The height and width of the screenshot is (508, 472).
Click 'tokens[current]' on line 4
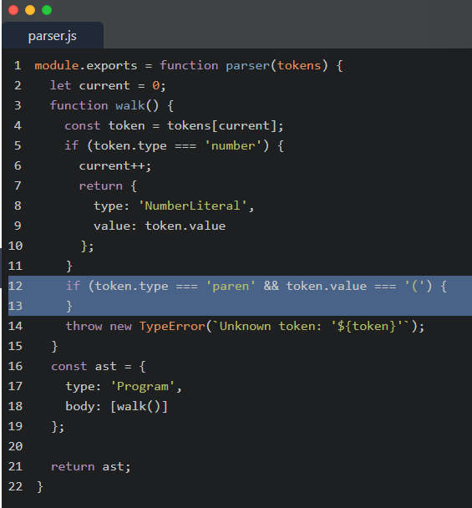click(222, 125)
